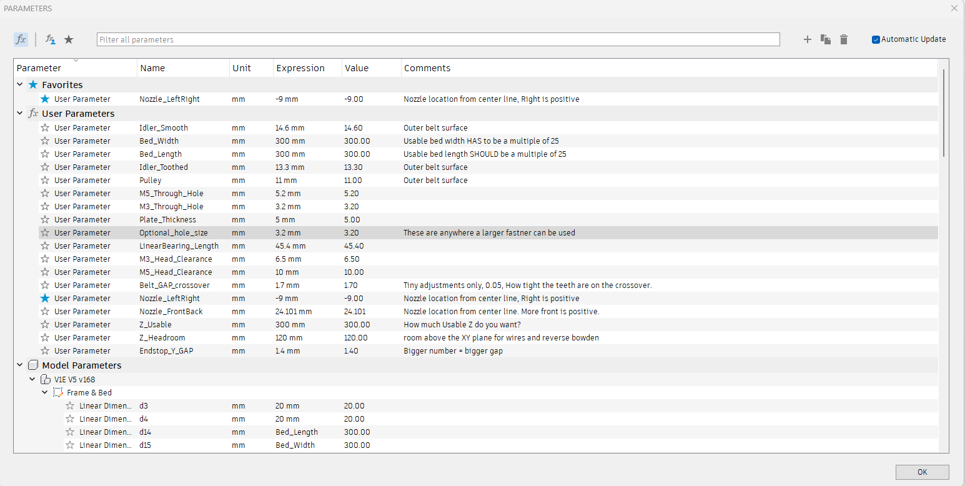Click the trash delete parameter icon
Viewport: 965px width, 486px height.
point(843,39)
